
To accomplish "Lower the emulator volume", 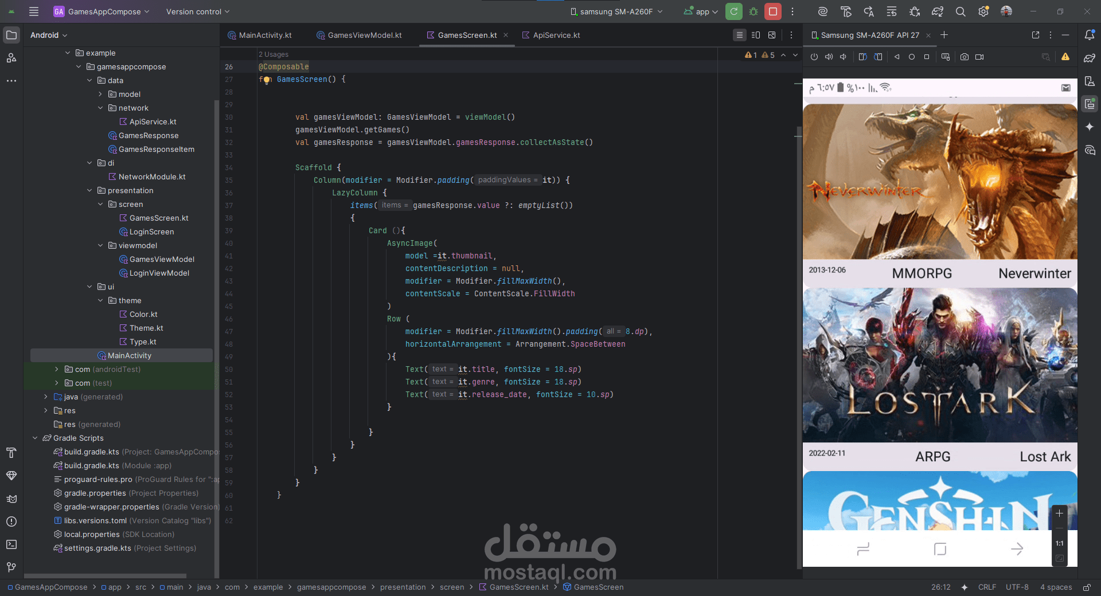I will pyautogui.click(x=843, y=57).
